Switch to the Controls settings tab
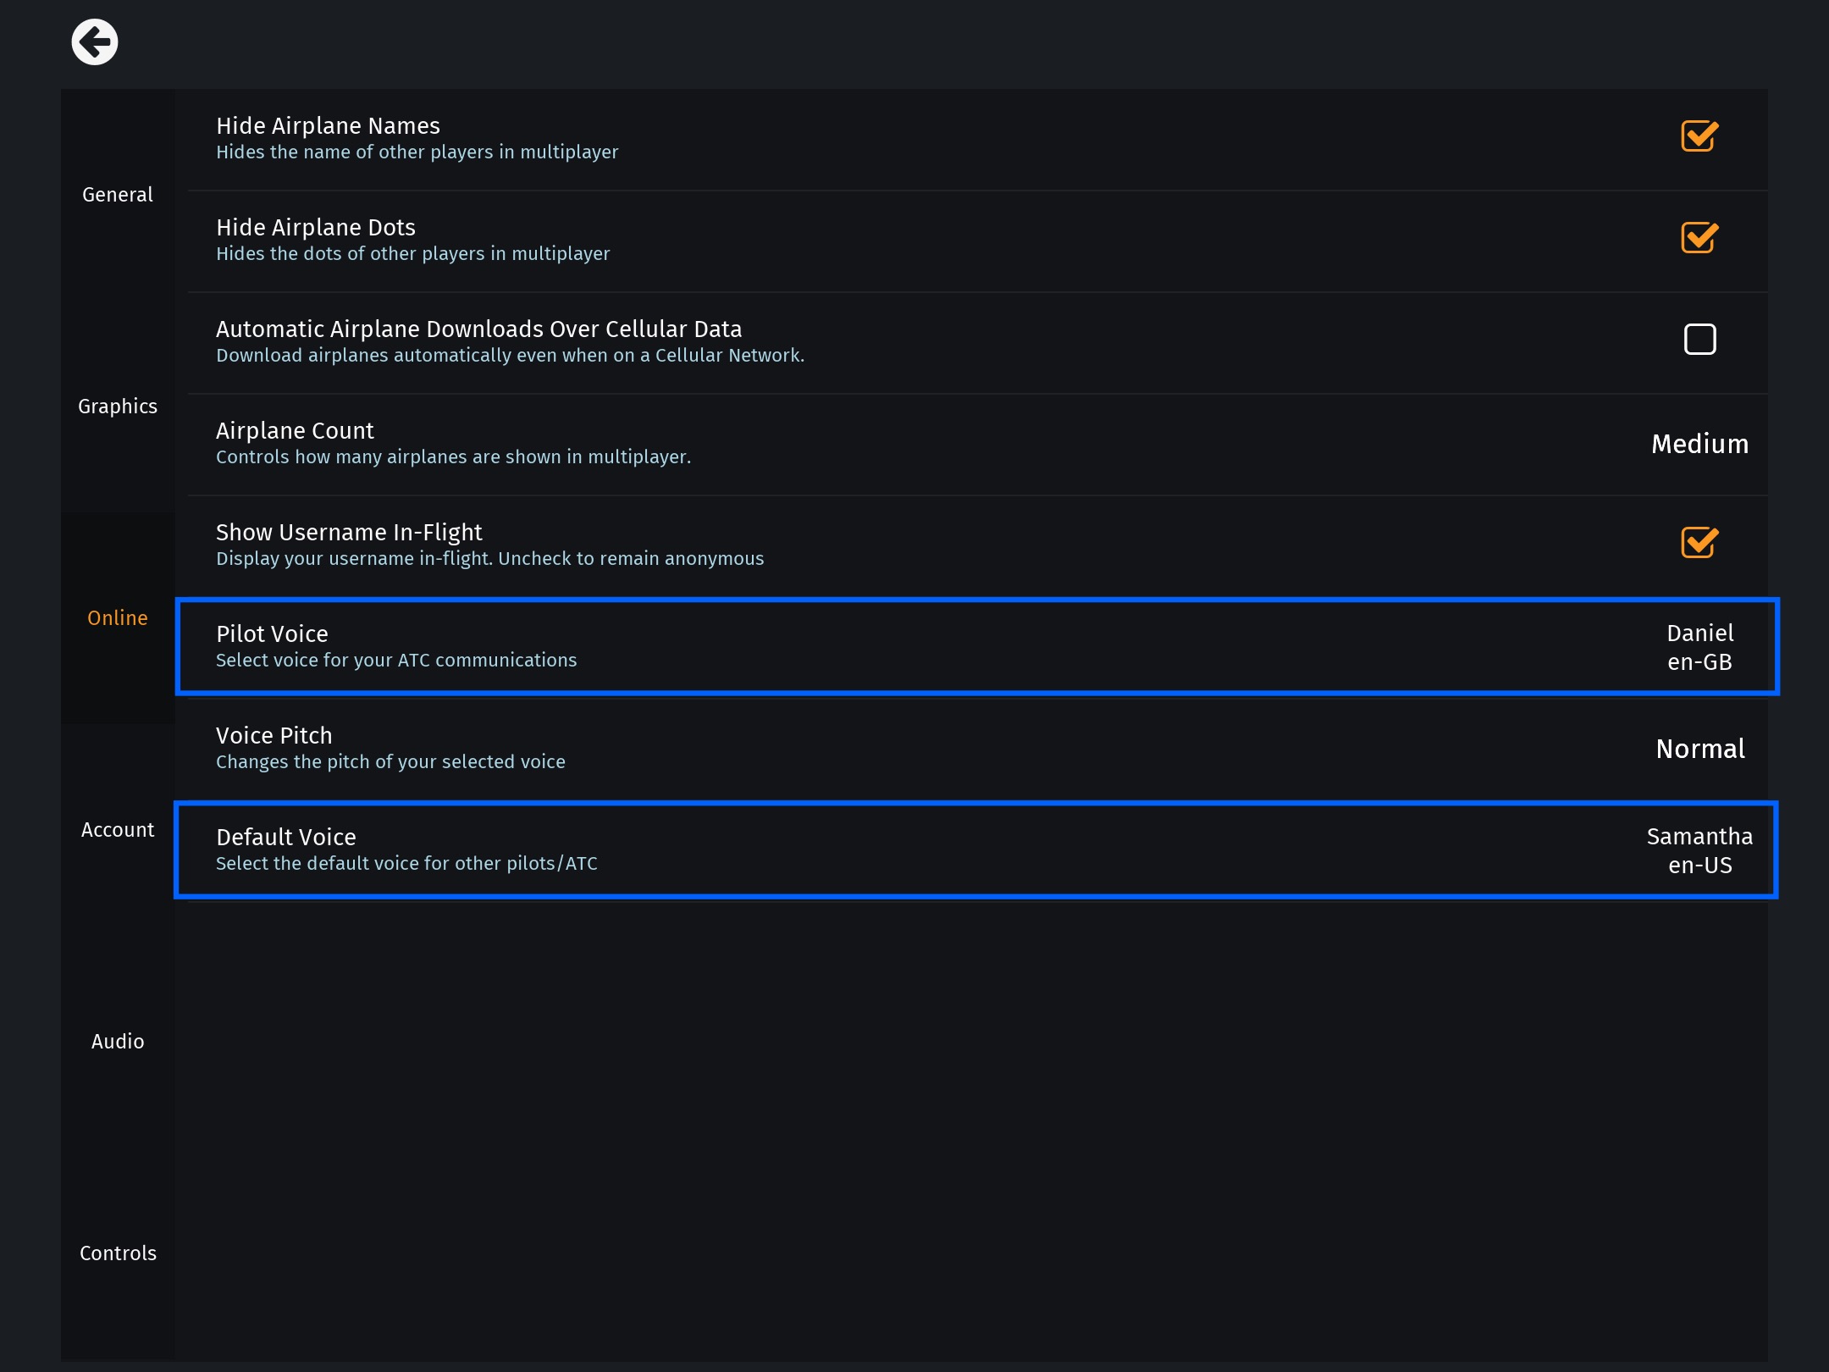 [118, 1253]
